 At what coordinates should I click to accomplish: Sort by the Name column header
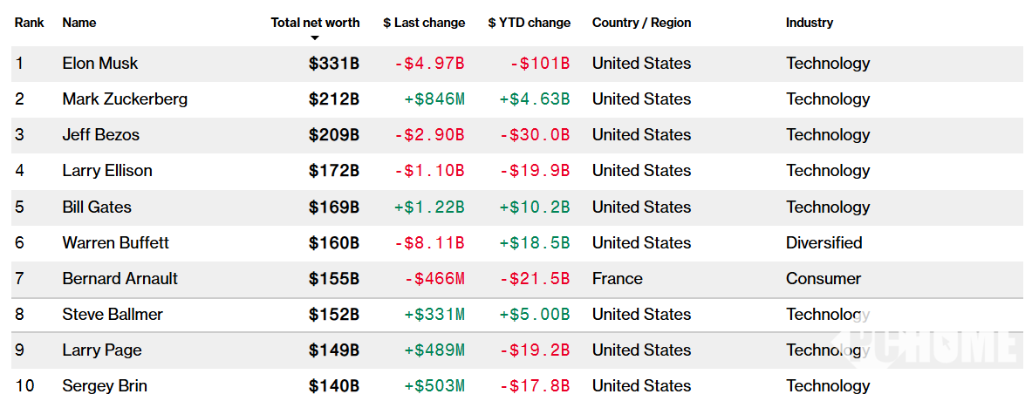pos(79,23)
